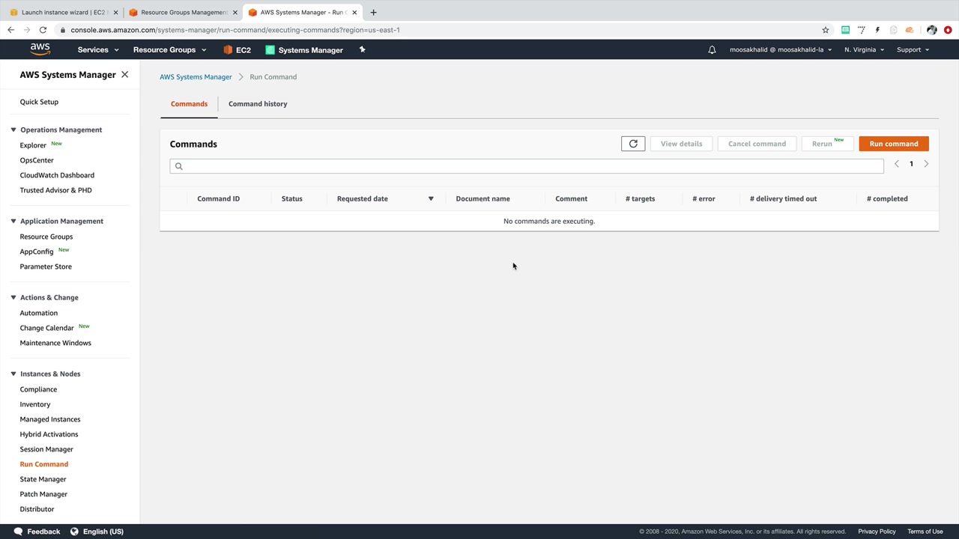Open the Services dropdown menu

[x=98, y=50]
